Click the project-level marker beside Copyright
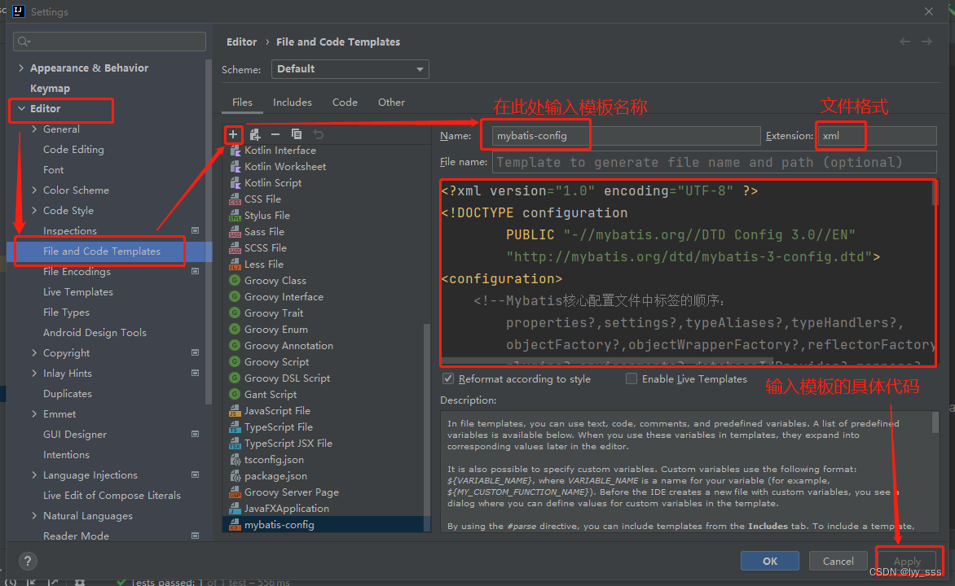 [195, 353]
